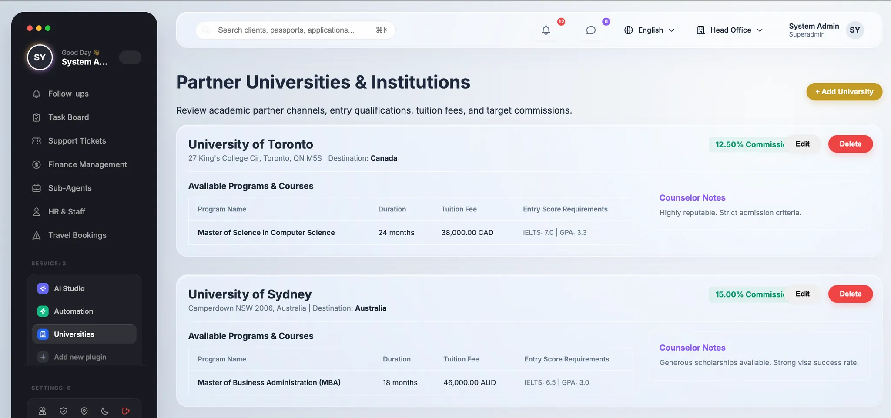Open Finance Management in the sidebar

pos(84,164)
